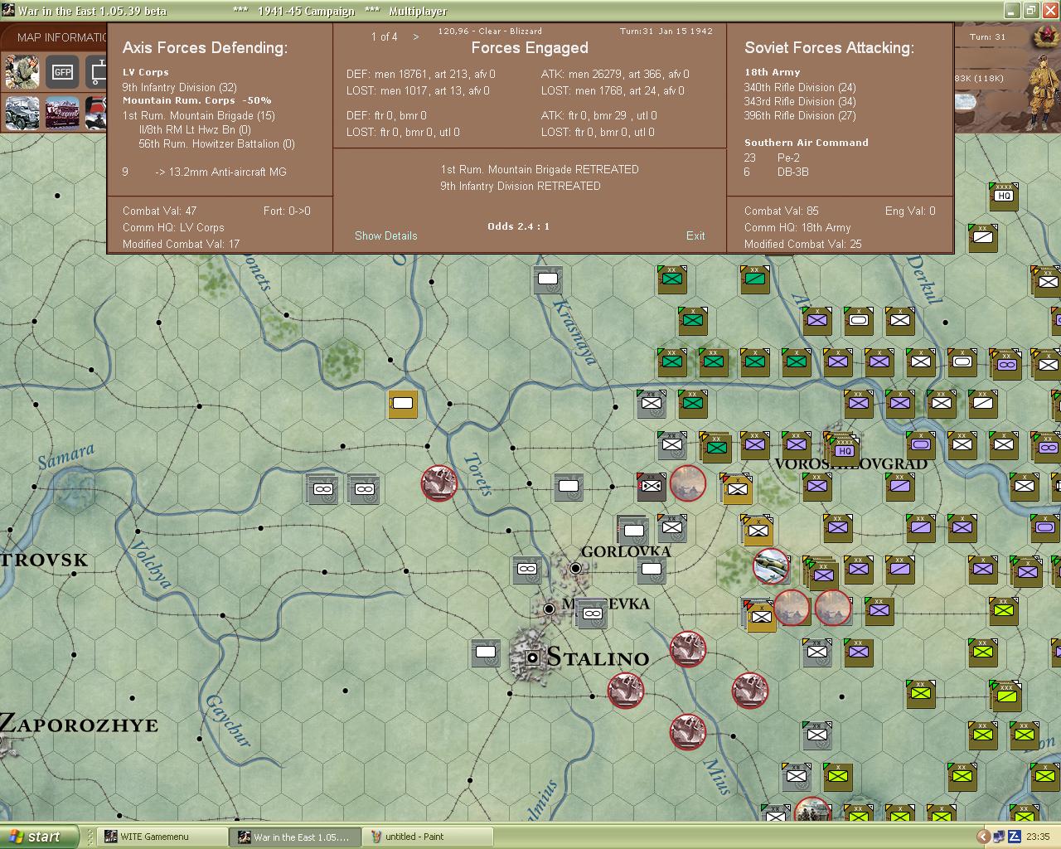Viewport: 1061px width, 849px height.
Task: Click the Gorlovka city dot on the map
Action: (575, 568)
